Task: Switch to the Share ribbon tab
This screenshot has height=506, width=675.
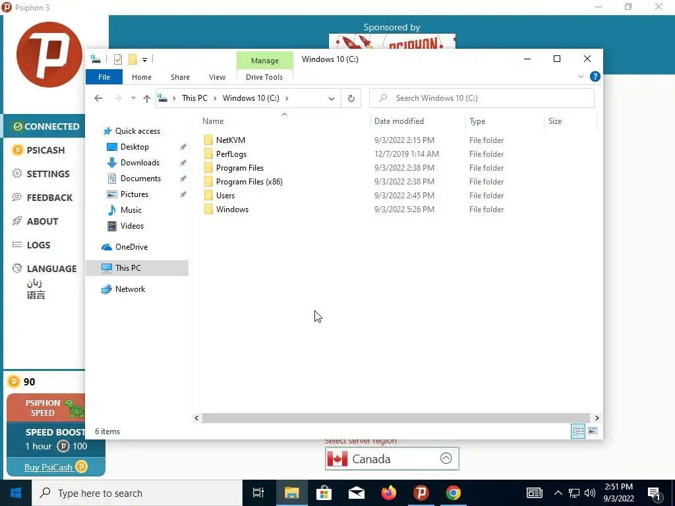Action: [180, 77]
